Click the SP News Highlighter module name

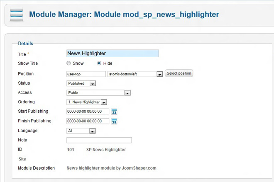pos(106,150)
